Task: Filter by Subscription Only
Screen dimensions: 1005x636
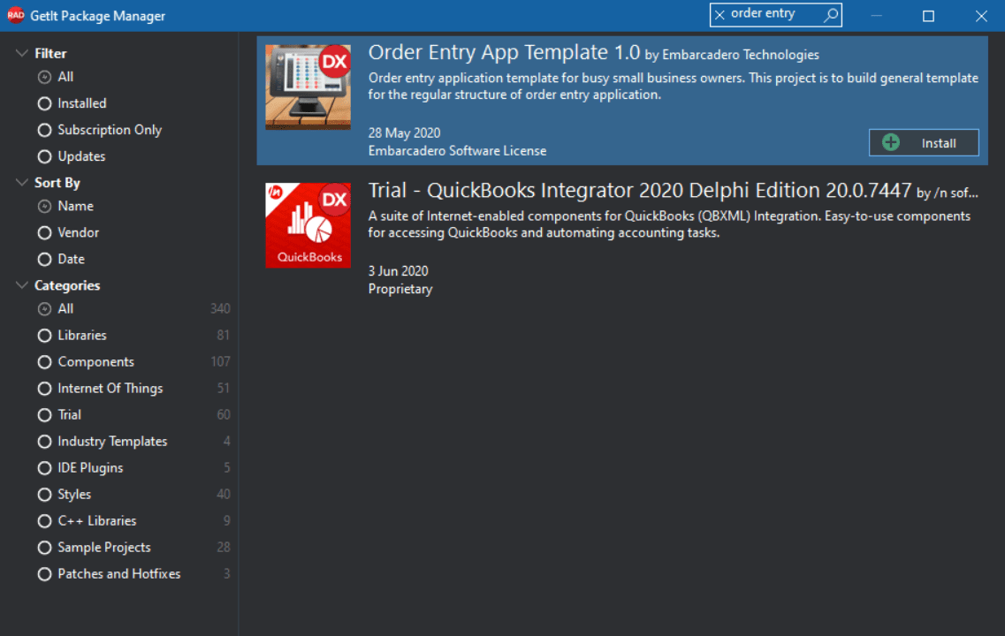Action: point(99,130)
